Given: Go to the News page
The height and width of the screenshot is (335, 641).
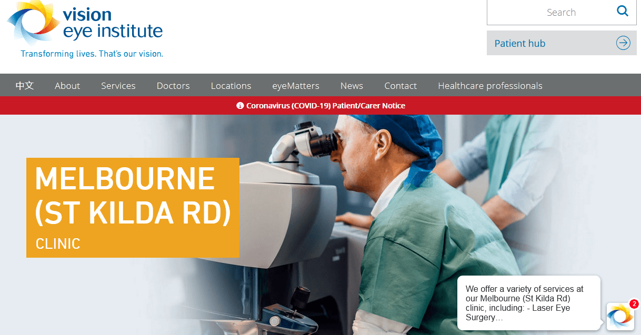Looking at the screenshot, I should (352, 86).
